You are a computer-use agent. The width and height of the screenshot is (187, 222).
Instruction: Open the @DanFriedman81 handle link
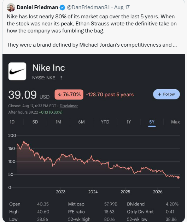[88, 7]
